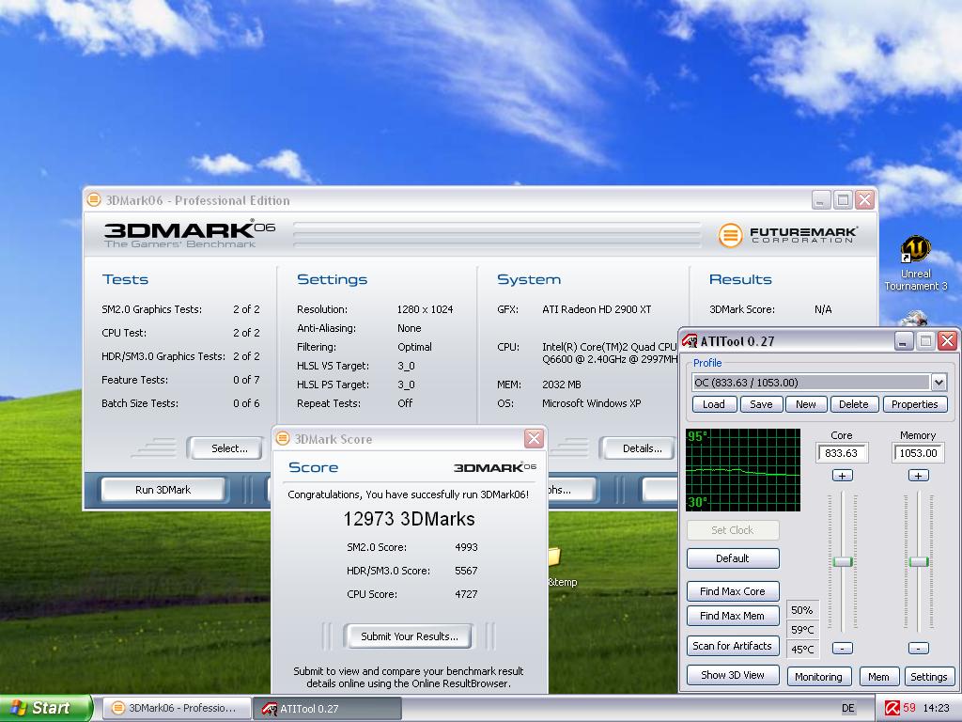Click the 3DMark06 logo in score dialog
Screen dimensions: 962x722
tap(494, 467)
